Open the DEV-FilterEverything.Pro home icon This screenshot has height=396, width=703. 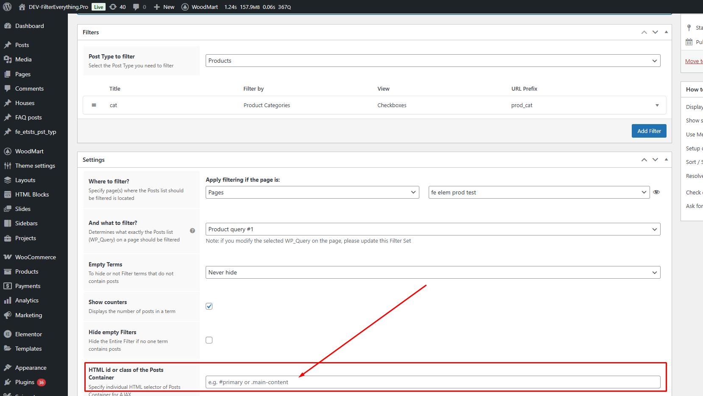22,7
